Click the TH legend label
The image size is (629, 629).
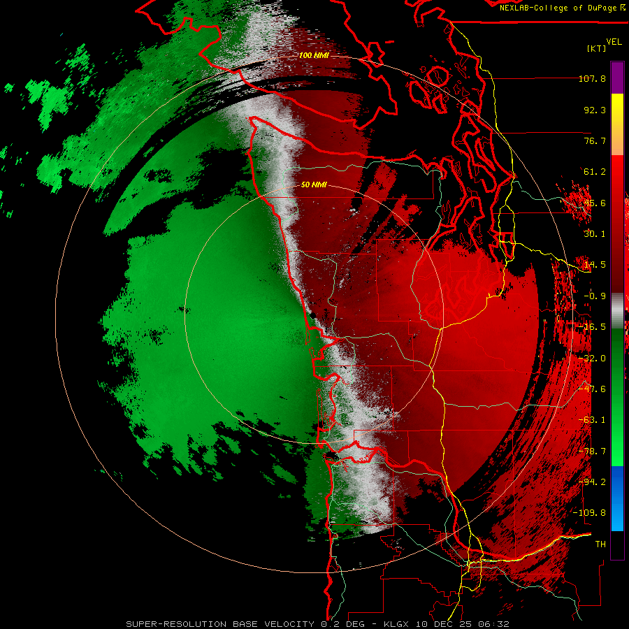[600, 544]
